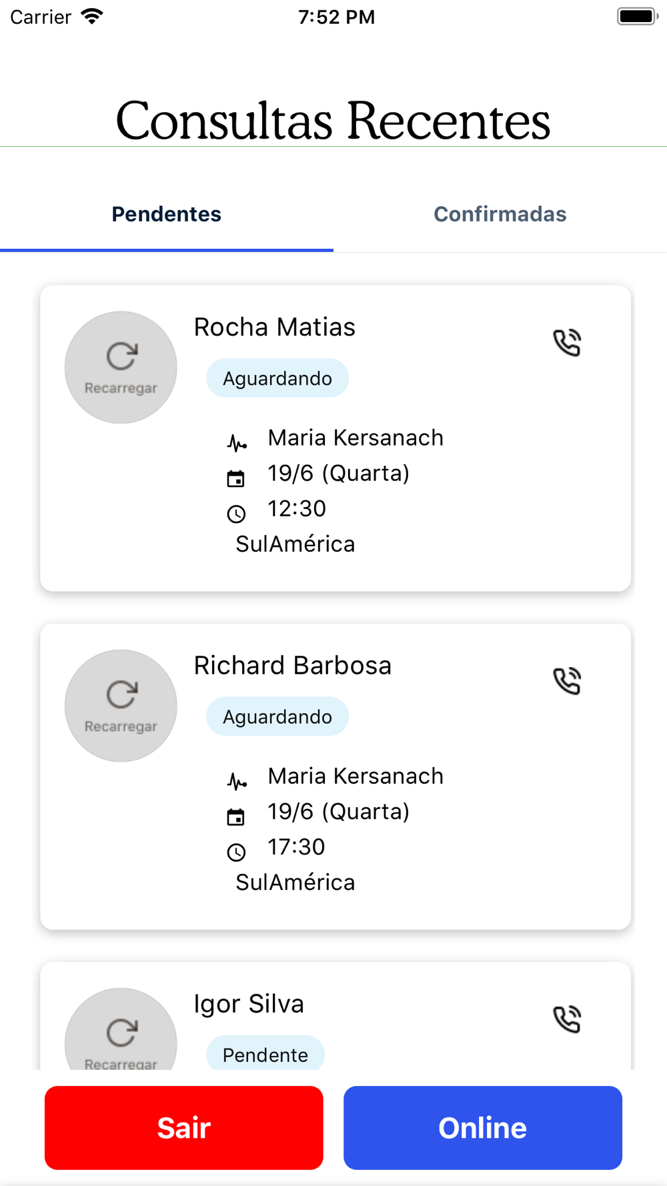Tap the Wi-Fi indicator in status bar
This screenshot has height=1186, width=667.
point(92,17)
